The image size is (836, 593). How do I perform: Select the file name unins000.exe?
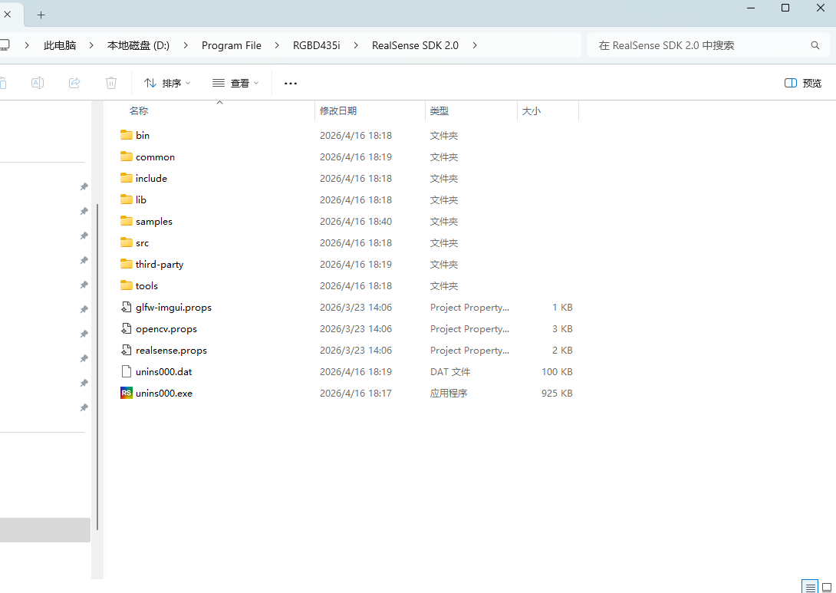[x=163, y=393]
